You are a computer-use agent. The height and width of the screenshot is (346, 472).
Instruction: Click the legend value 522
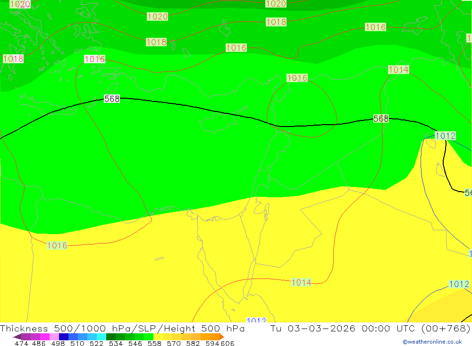pos(96,343)
